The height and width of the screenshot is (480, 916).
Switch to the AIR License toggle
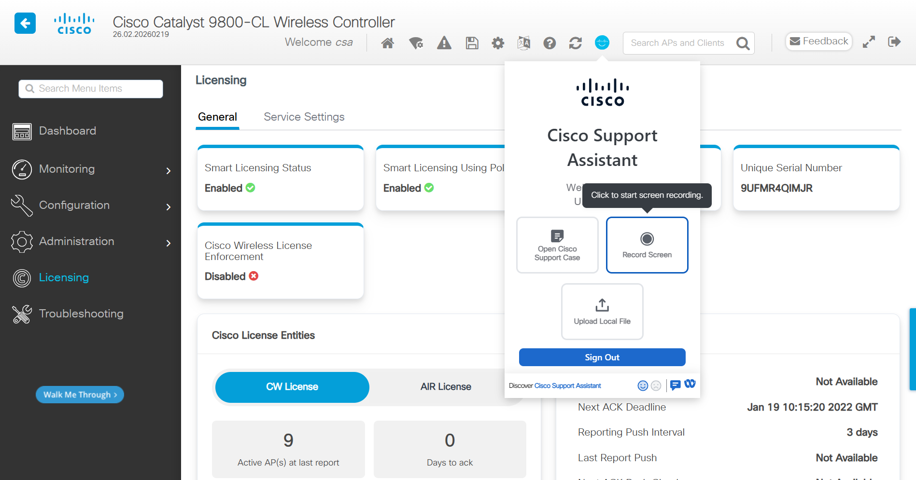pos(445,387)
